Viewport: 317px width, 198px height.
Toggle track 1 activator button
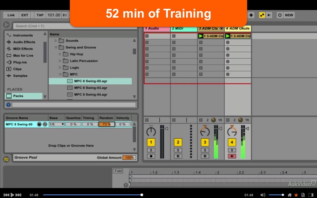(x=151, y=142)
